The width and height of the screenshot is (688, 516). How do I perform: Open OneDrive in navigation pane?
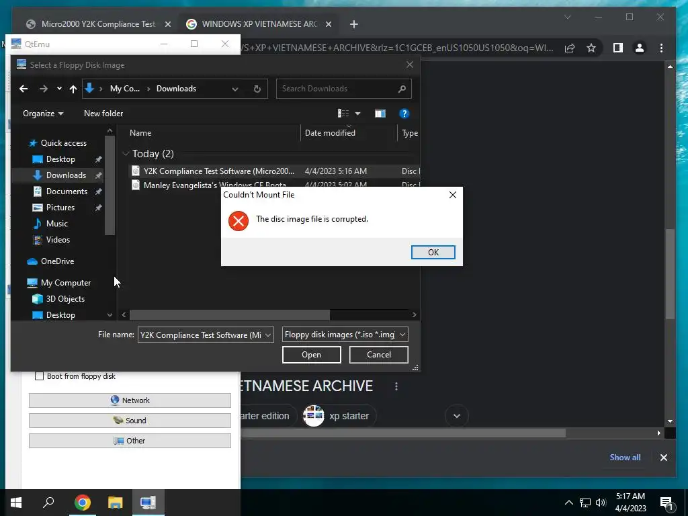pos(57,261)
